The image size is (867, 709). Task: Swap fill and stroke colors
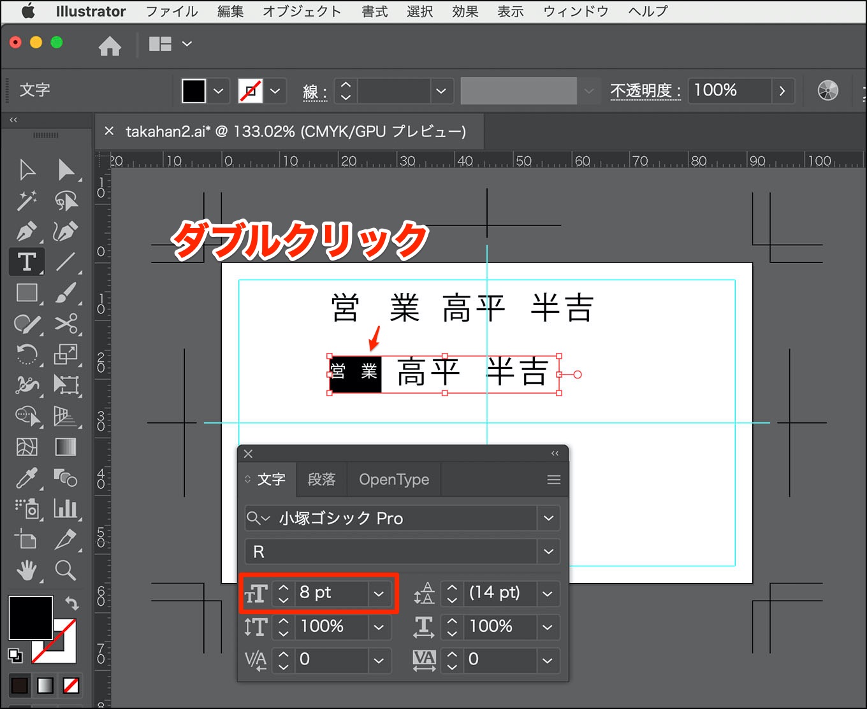click(72, 603)
